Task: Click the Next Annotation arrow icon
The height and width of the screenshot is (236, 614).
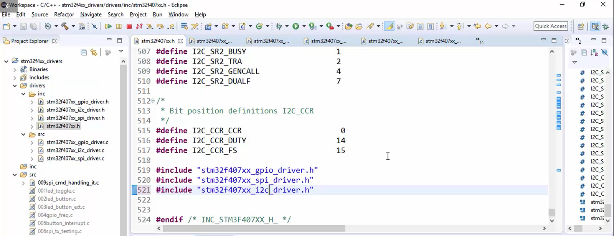Action: (442, 26)
